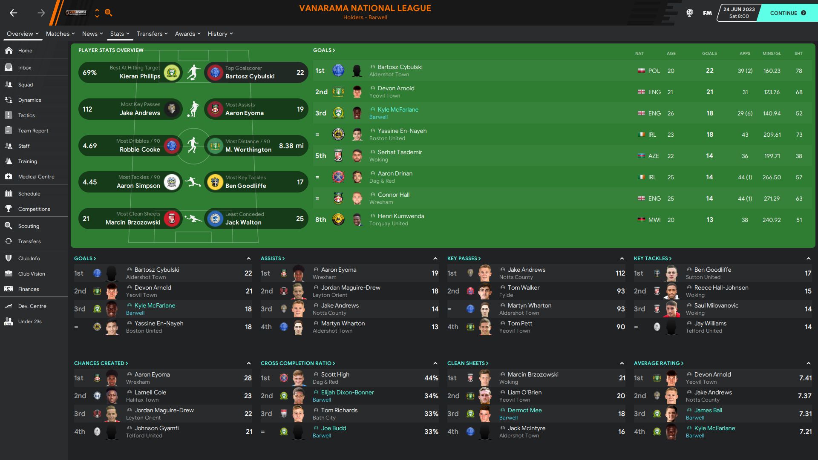
Task: Open the Awards menu tab
Action: tap(187, 34)
